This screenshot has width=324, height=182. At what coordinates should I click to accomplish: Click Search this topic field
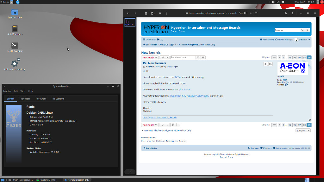pos(183,58)
